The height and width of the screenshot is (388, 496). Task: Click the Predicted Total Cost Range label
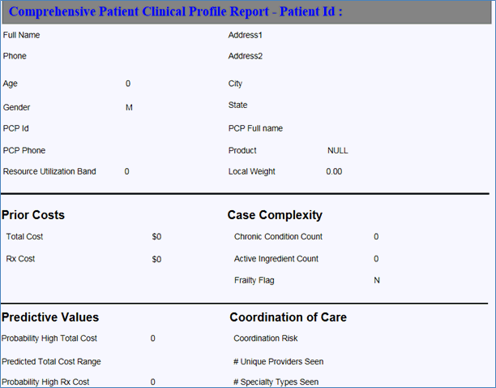51,361
